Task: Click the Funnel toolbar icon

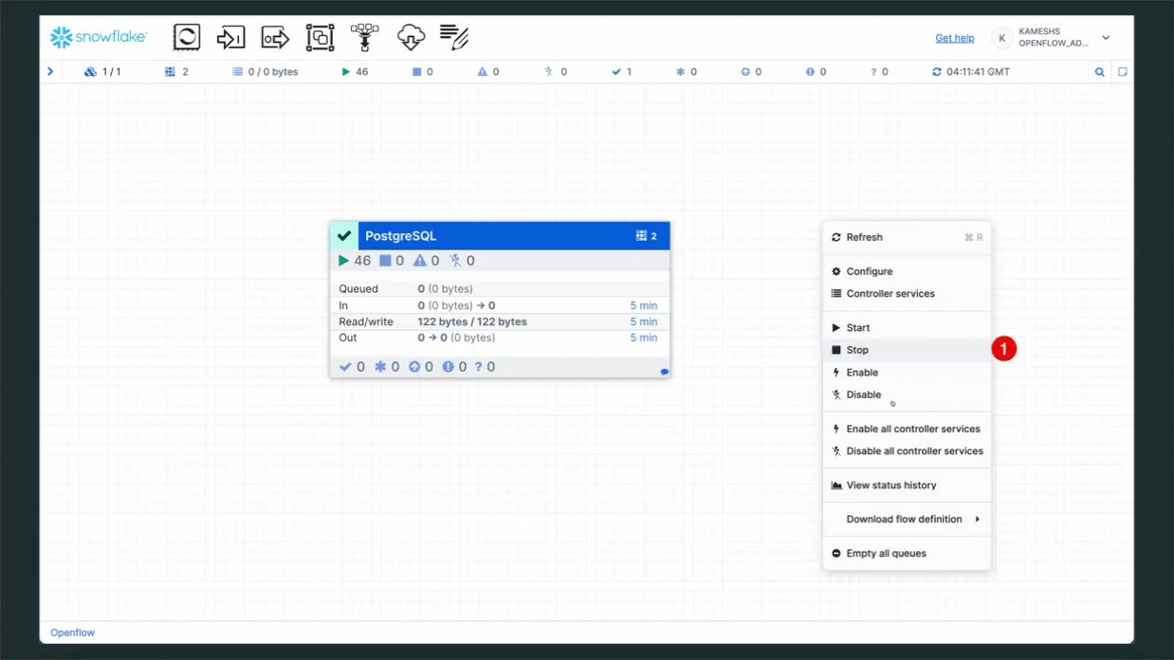Action: coord(364,37)
